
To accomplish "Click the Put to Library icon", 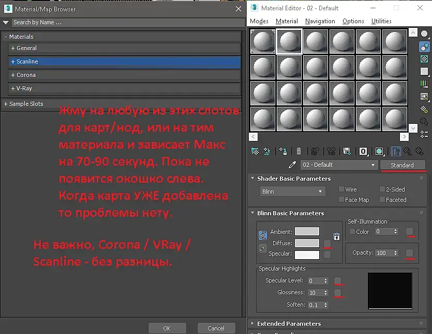I will (x=347, y=151).
